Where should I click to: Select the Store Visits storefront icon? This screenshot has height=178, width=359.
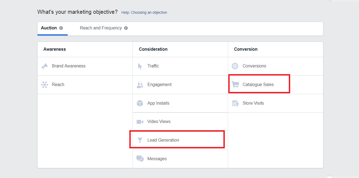point(235,103)
